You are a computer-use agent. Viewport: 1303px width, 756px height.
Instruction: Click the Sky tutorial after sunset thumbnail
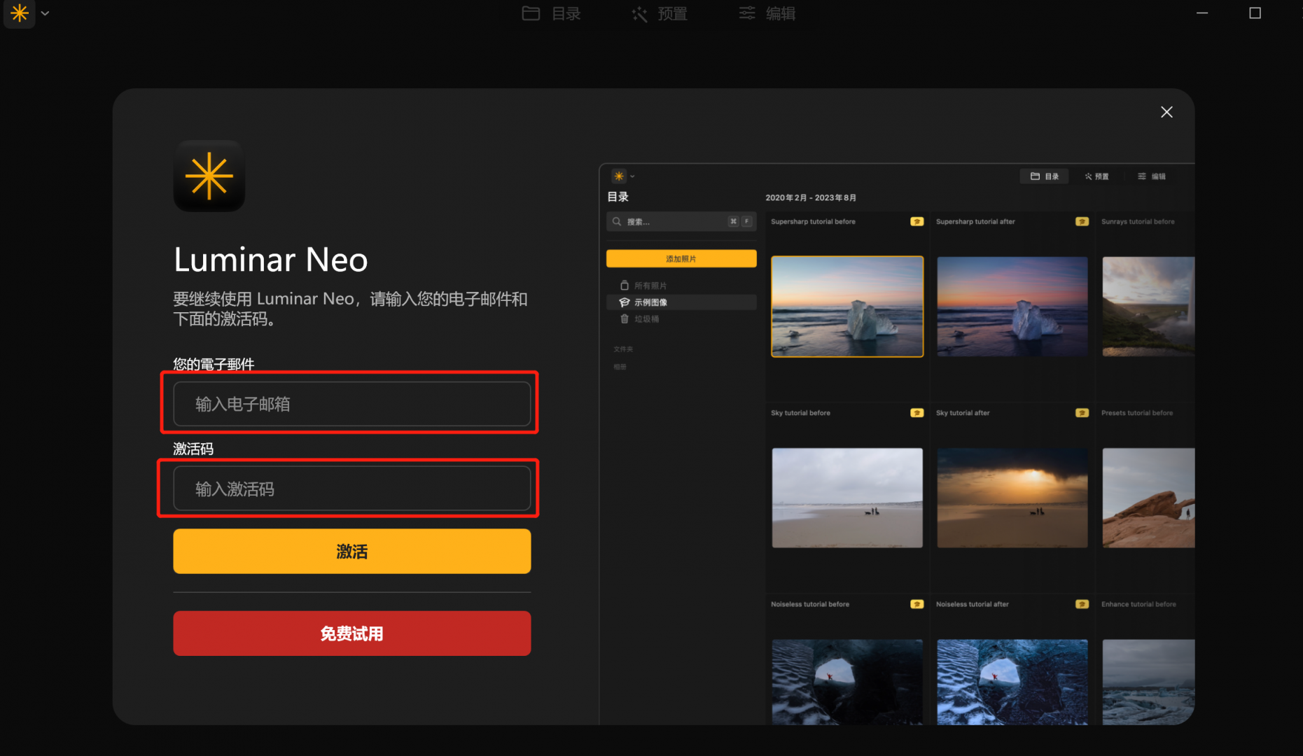[x=1012, y=498]
